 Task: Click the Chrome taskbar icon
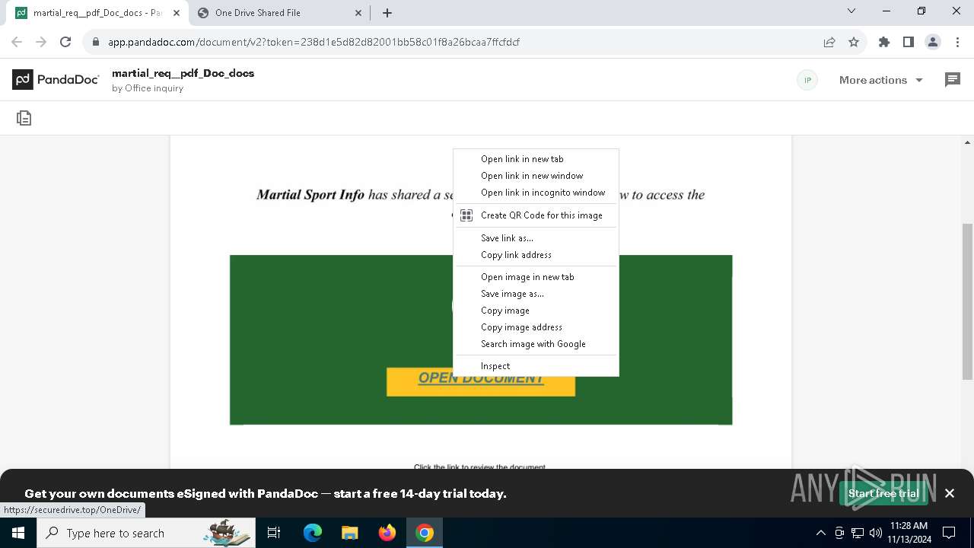(425, 533)
